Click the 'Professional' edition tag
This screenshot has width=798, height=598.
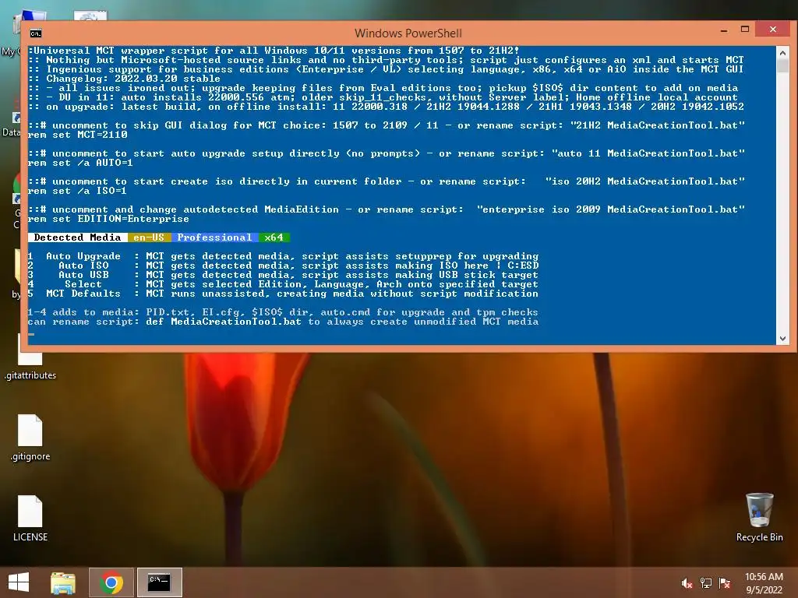coord(215,237)
